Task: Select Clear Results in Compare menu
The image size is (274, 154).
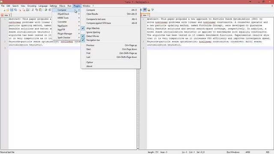Action: (x=110, y=14)
